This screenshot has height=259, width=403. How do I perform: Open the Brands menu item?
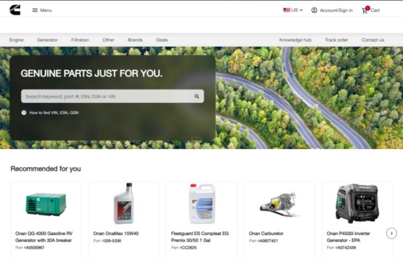(135, 40)
